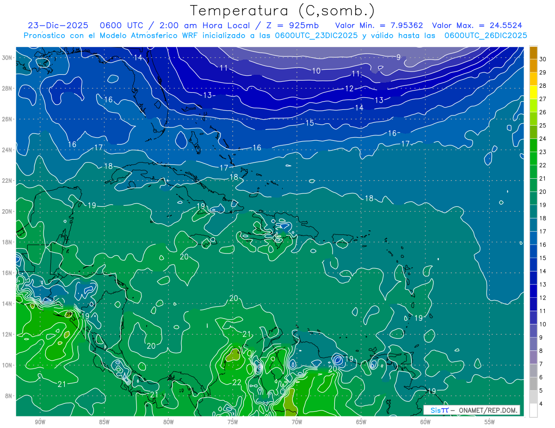Click the '8N' latitude axis label

tap(8, 396)
